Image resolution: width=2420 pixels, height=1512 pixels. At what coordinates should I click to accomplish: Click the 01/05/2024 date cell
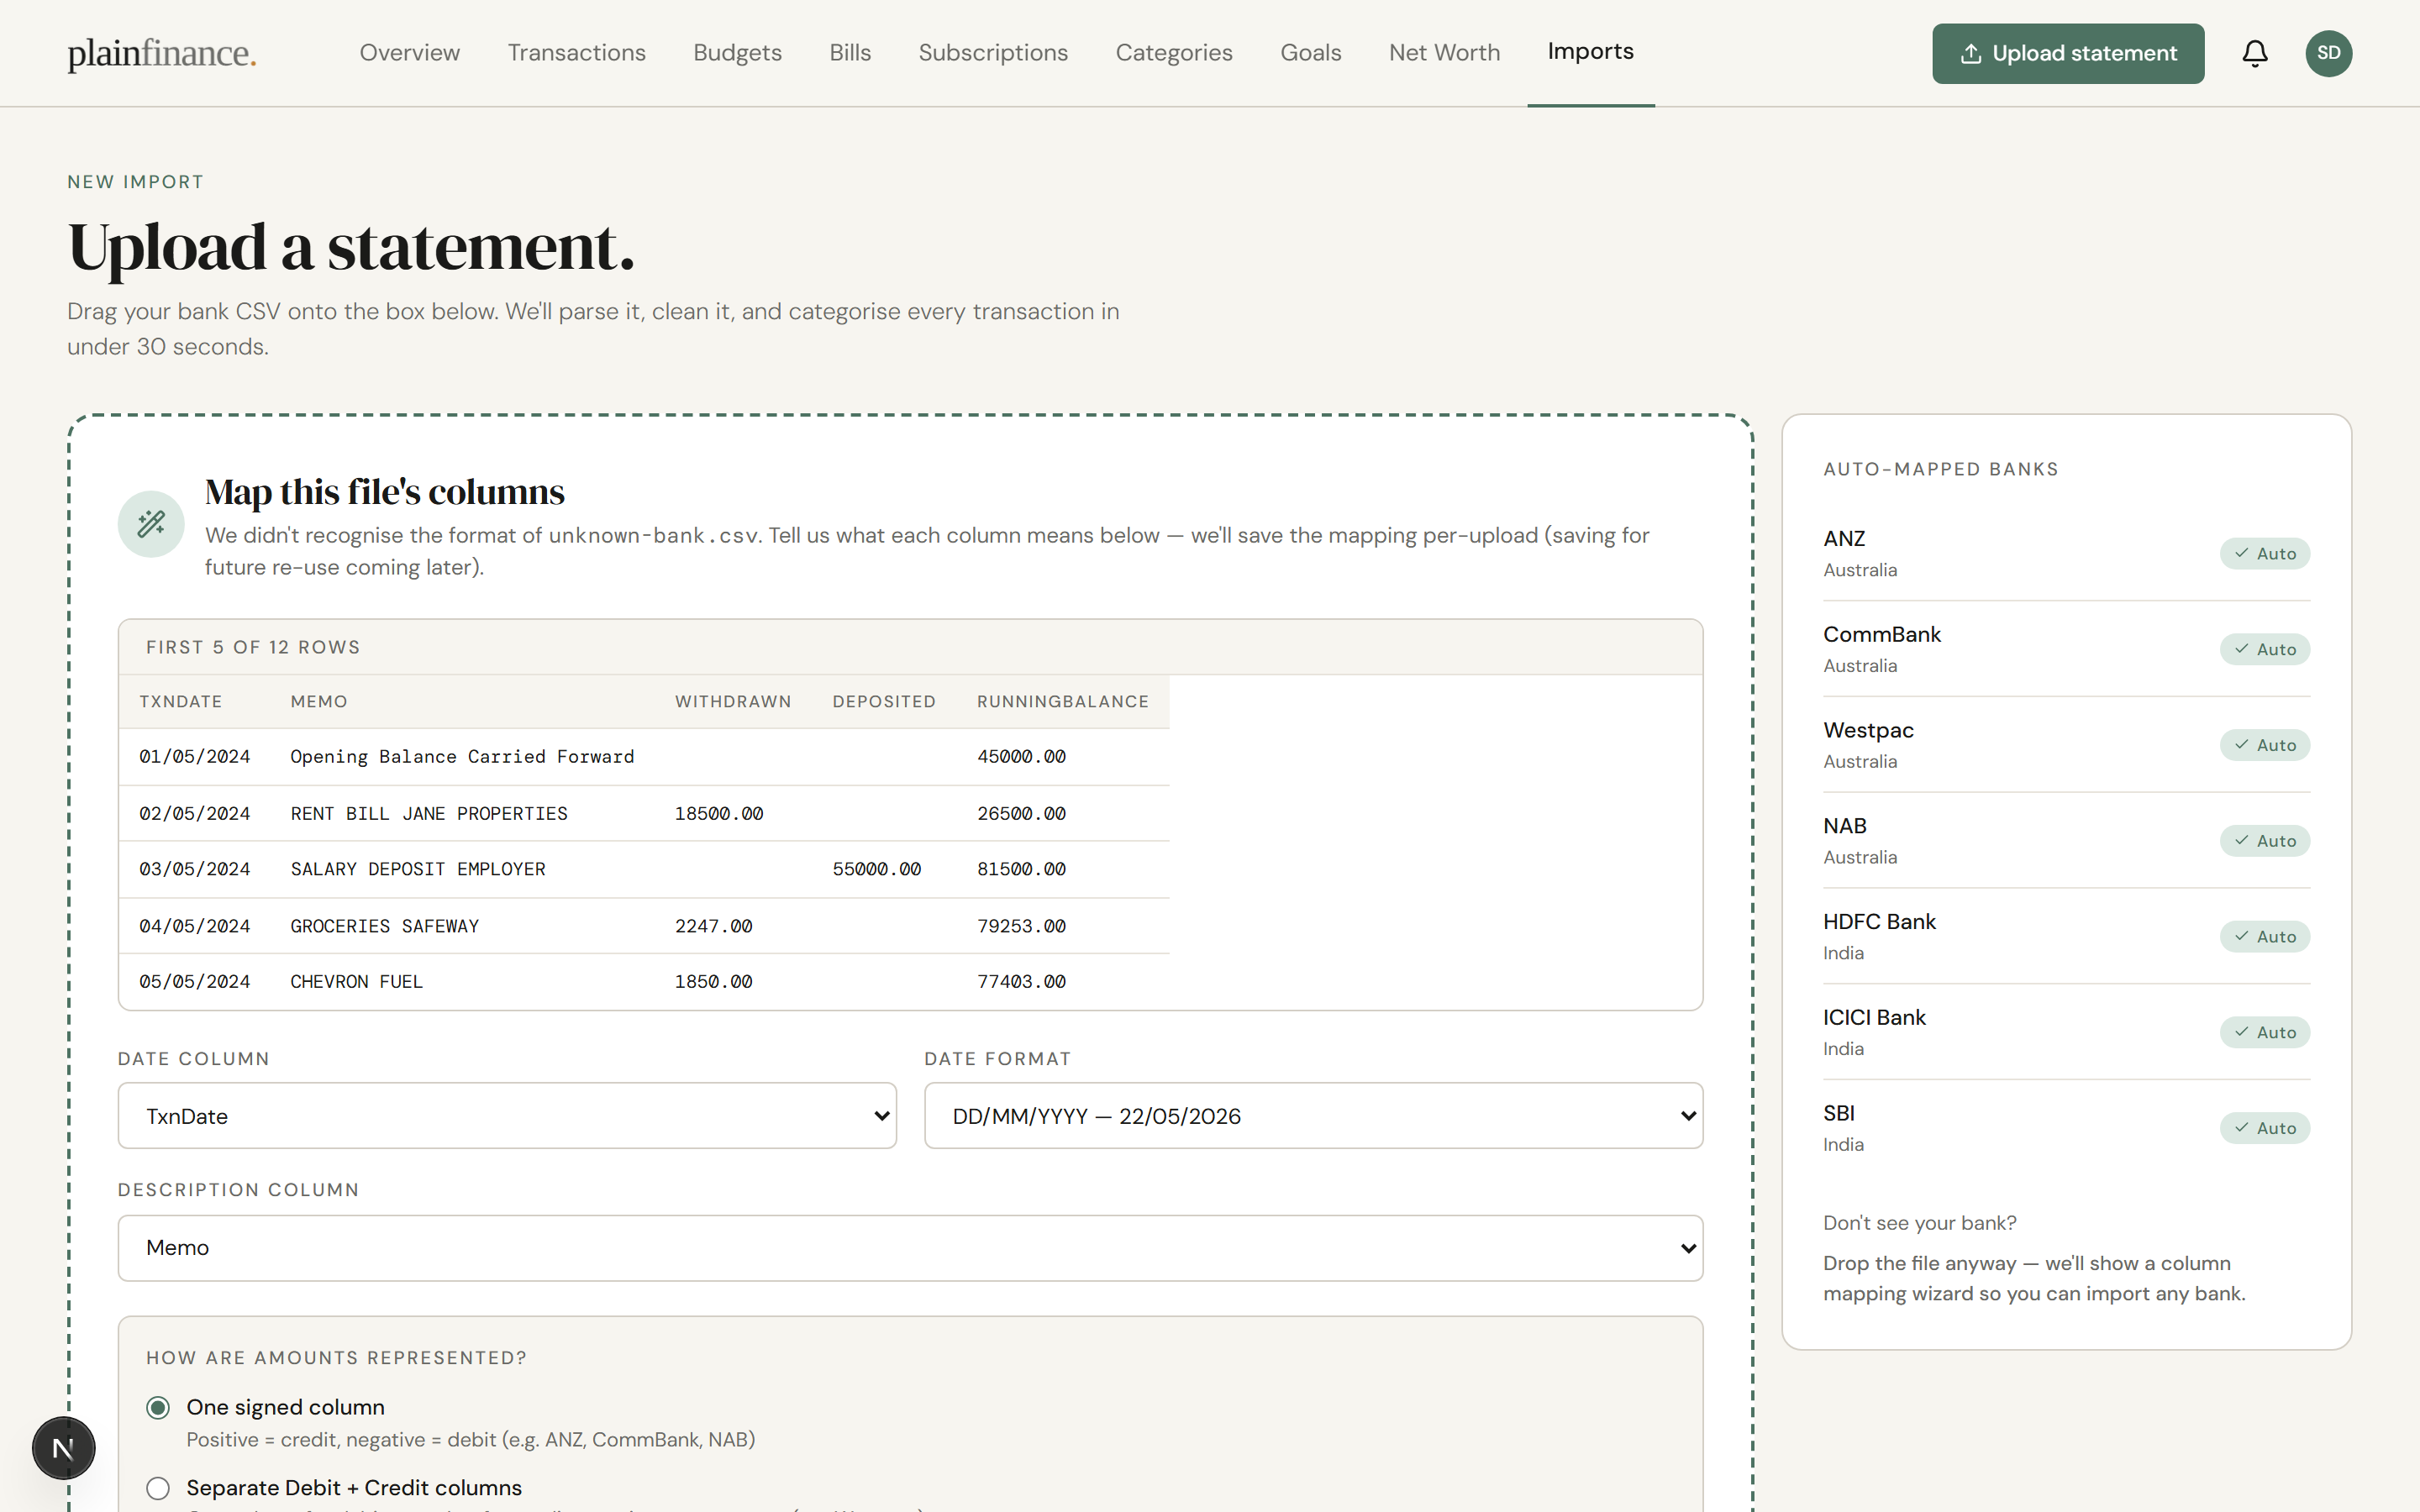[195, 757]
